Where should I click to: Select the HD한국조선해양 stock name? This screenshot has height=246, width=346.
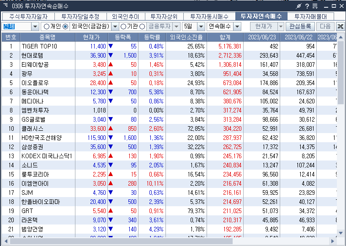[x=42, y=138]
